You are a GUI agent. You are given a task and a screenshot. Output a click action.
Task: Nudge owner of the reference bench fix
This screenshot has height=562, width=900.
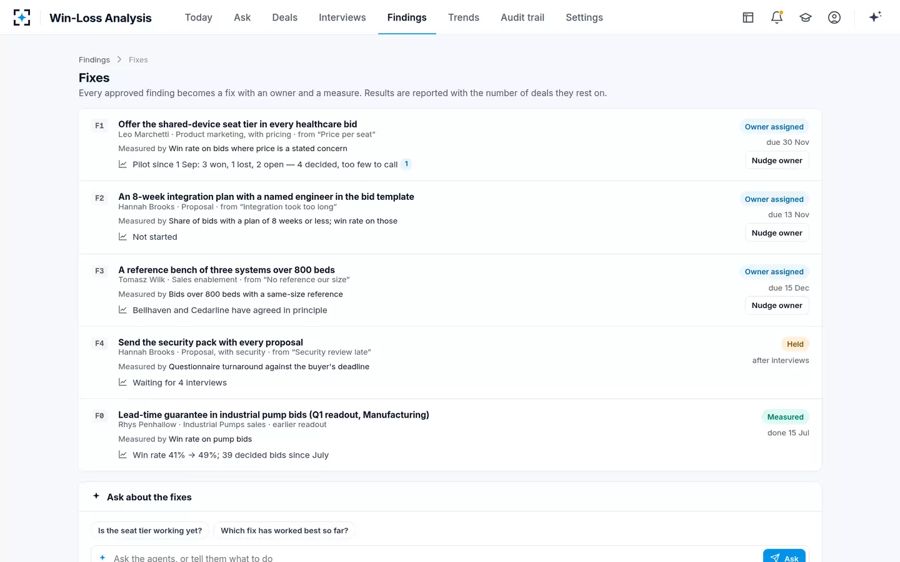[777, 305]
